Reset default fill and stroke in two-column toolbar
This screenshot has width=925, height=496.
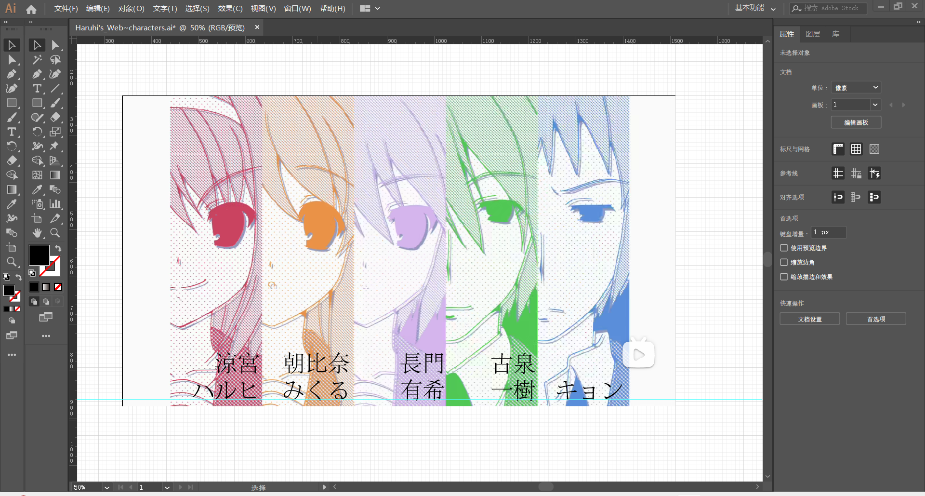click(32, 273)
